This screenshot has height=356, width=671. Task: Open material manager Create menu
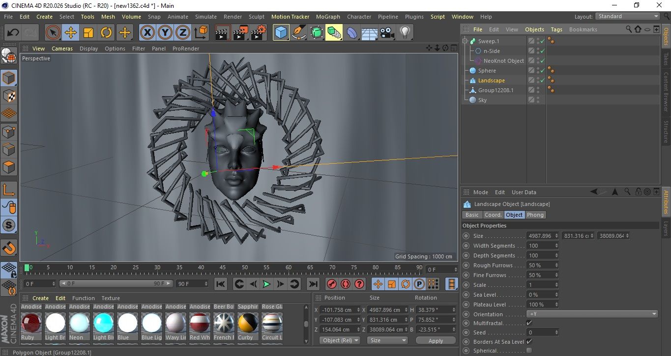pos(40,298)
